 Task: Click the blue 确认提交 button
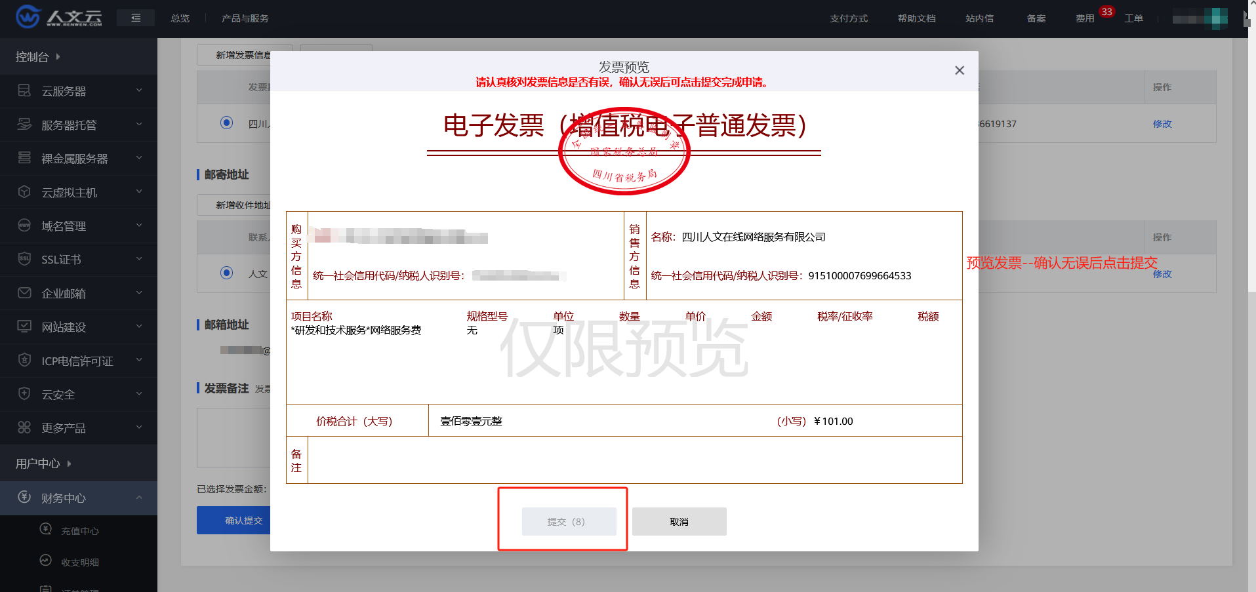[234, 521]
